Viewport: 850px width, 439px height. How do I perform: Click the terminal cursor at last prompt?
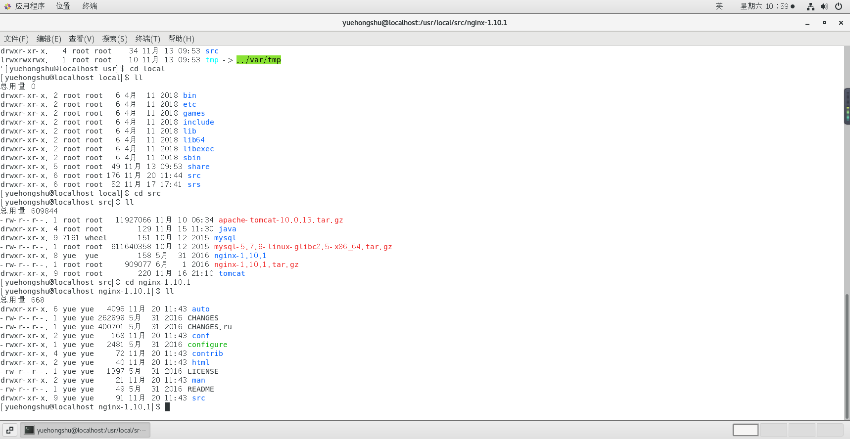coord(167,407)
